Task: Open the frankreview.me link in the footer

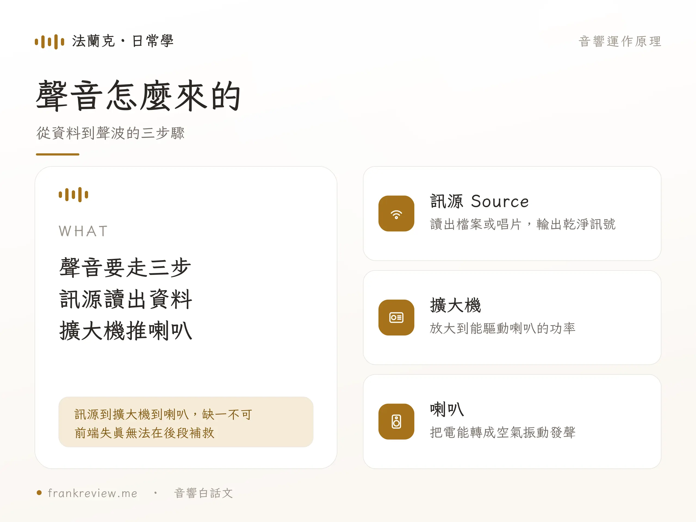Action: pyautogui.click(x=92, y=493)
